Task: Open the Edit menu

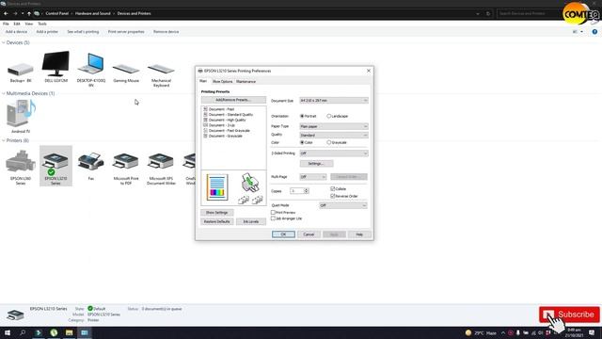Action: [17, 24]
